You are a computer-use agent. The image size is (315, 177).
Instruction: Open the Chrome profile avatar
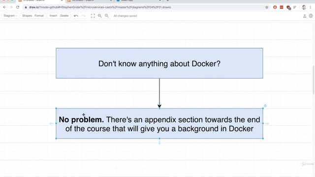coord(304,7)
